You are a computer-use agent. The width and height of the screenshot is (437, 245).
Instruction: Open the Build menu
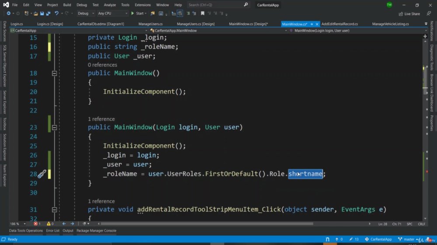click(x=67, y=5)
